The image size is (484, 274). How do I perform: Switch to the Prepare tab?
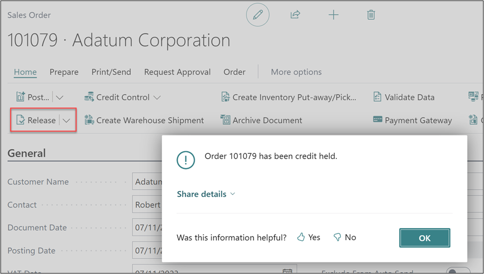tap(64, 72)
